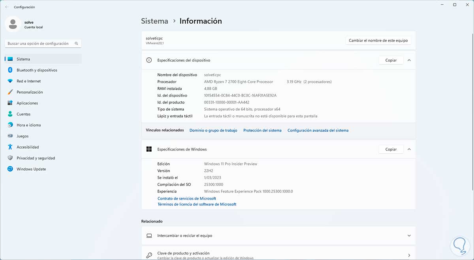The width and height of the screenshot is (474, 260).
Task: Open the Personalización section
Action: [x=43, y=92]
